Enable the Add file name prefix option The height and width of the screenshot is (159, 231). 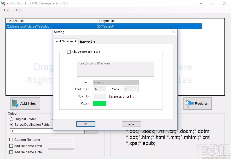click(x=11, y=146)
